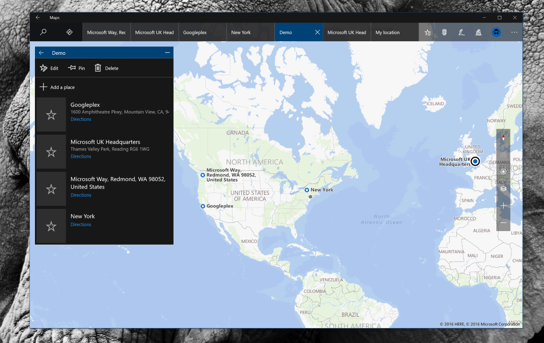Show my current location on the map
Screen dimensions: 544x343
(x=503, y=171)
